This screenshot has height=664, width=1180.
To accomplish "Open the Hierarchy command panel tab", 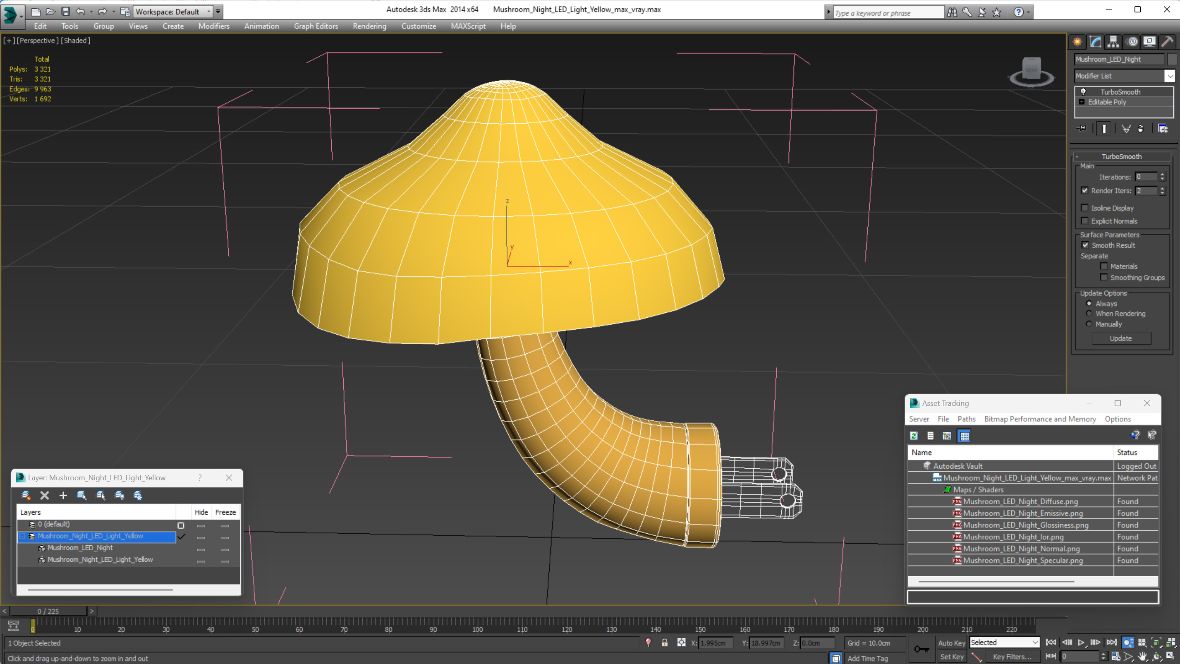I will (x=1113, y=42).
